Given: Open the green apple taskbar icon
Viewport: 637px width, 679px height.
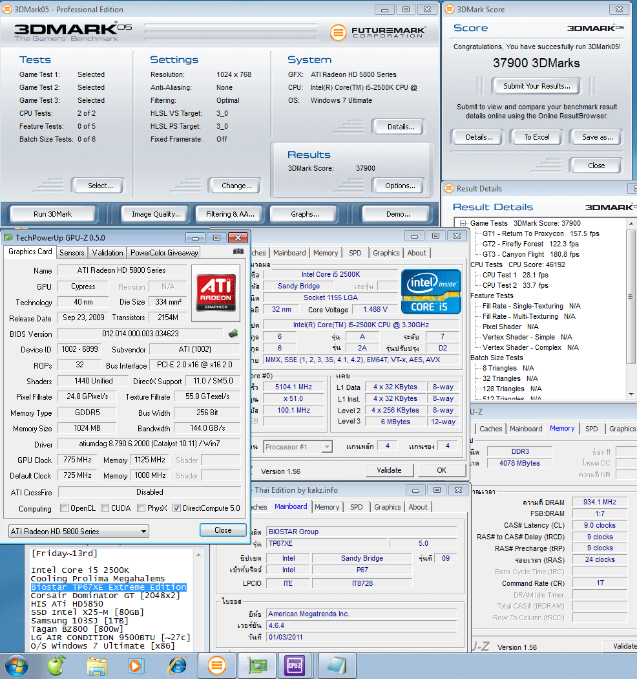Looking at the screenshot, I should [56, 665].
